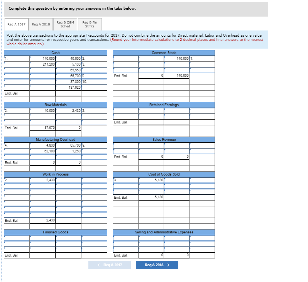The width and height of the screenshot is (308, 282).
Task: Select Raw Materials debit cell showing 40,000
Action: 42,111
